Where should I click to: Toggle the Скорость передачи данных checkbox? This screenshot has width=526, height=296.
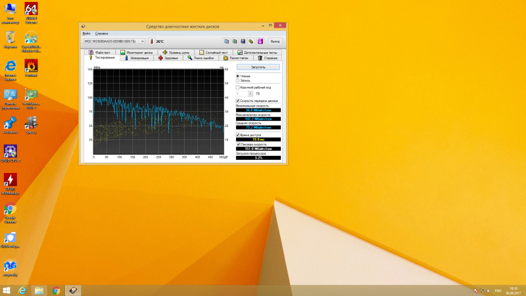(238, 101)
